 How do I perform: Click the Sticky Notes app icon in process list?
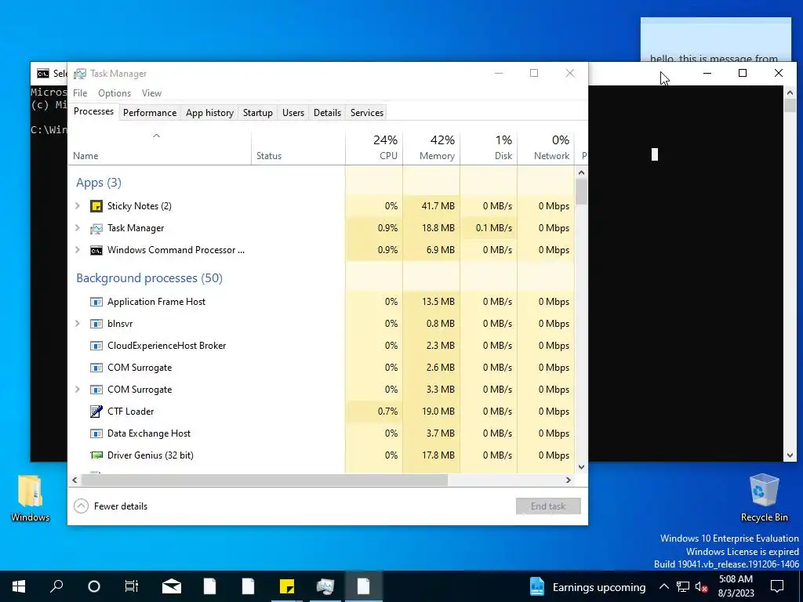tap(96, 206)
